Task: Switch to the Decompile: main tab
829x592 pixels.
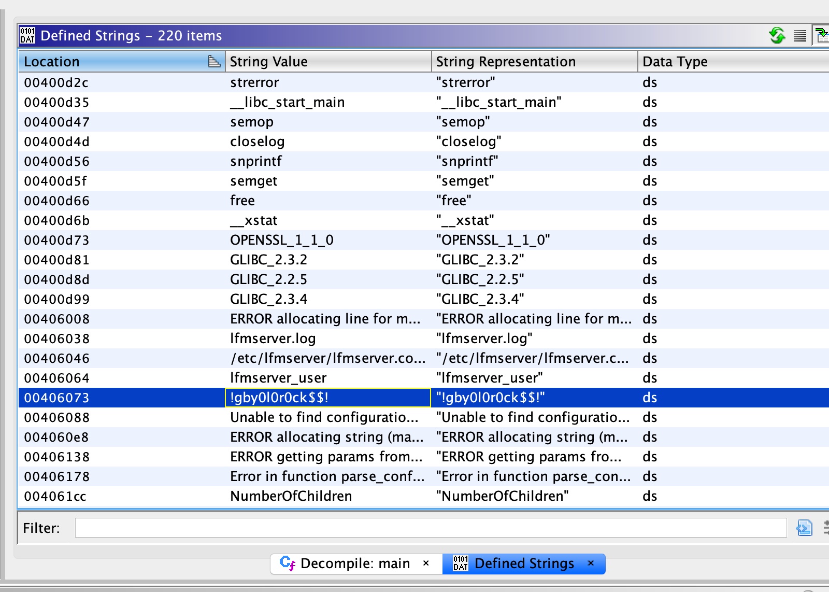Action: click(355, 563)
